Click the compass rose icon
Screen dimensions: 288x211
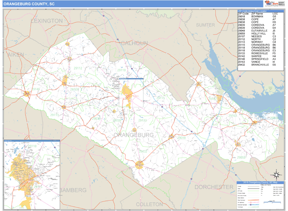tap(276, 175)
